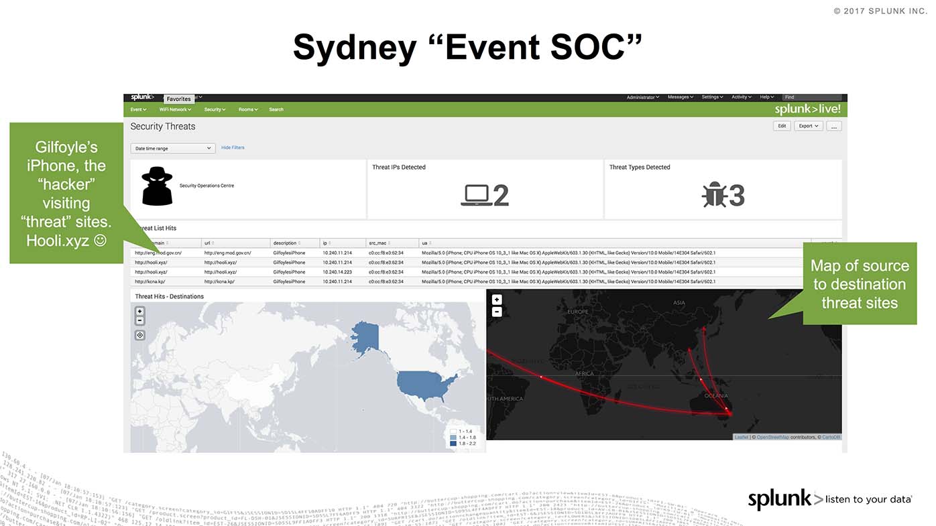Click the Security Threats dashboard title

click(163, 126)
